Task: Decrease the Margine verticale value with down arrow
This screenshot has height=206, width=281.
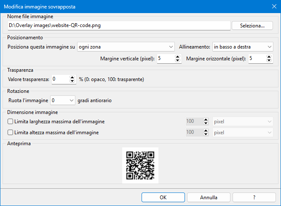Action: pyautogui.click(x=178, y=60)
